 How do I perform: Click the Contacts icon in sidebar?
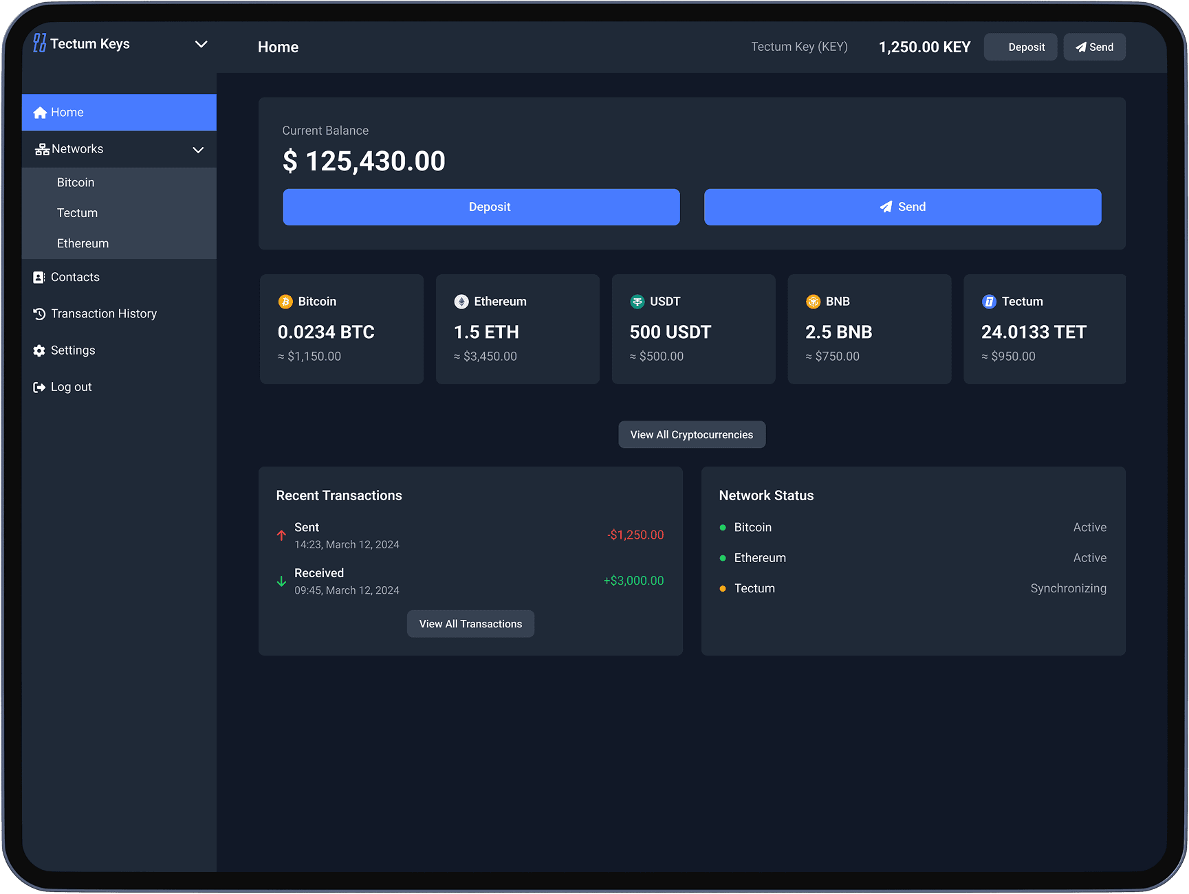click(x=39, y=278)
